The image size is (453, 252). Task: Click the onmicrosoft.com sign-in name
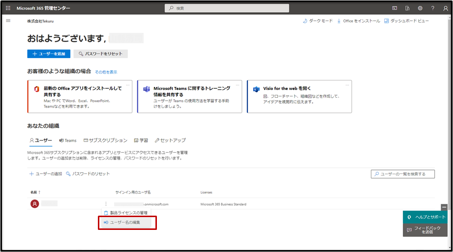click(141, 204)
